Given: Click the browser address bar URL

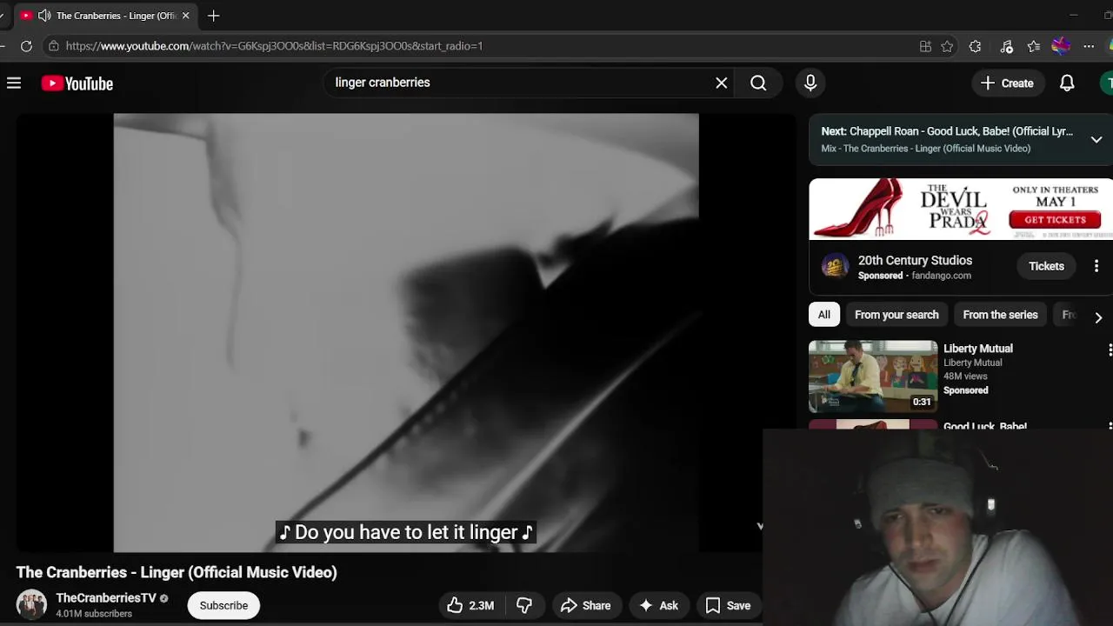Looking at the screenshot, I should (x=274, y=46).
